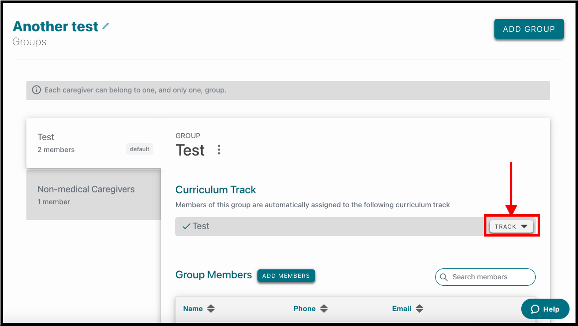Sort members by Email column arrows

[420, 309]
